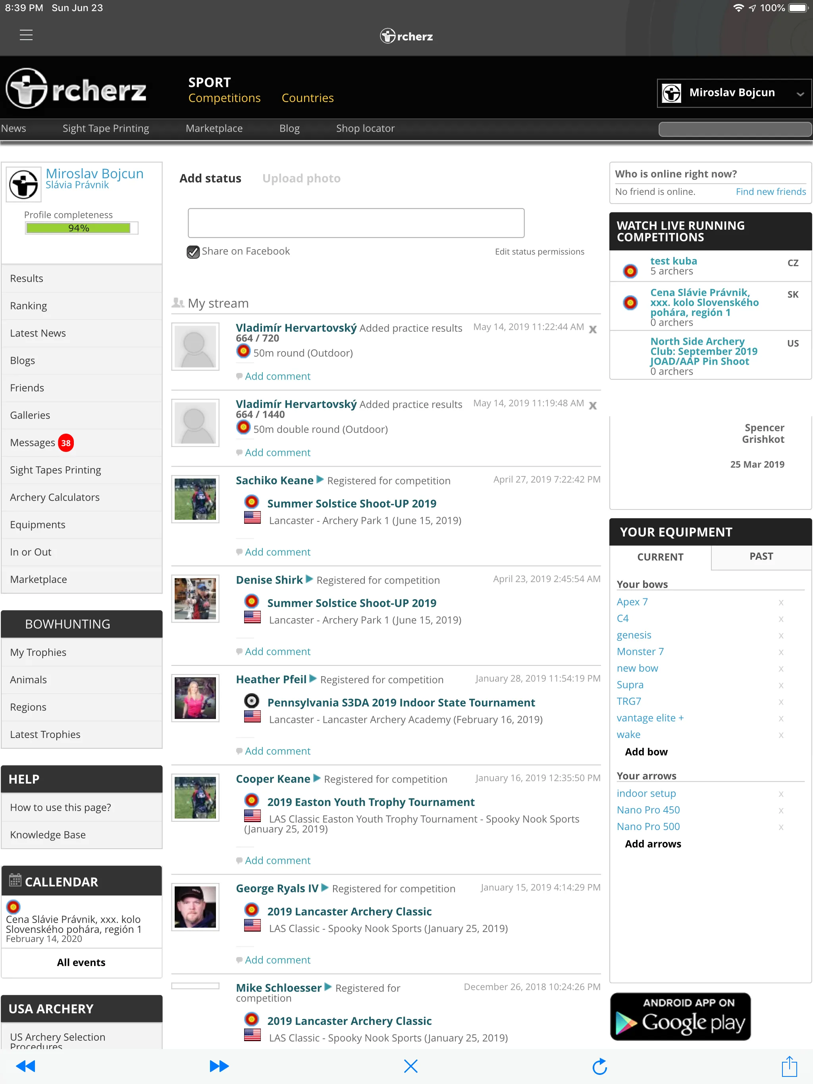Image resolution: width=813 pixels, height=1084 pixels.
Task: Tap the X stop-loading icon
Action: click(x=410, y=1066)
